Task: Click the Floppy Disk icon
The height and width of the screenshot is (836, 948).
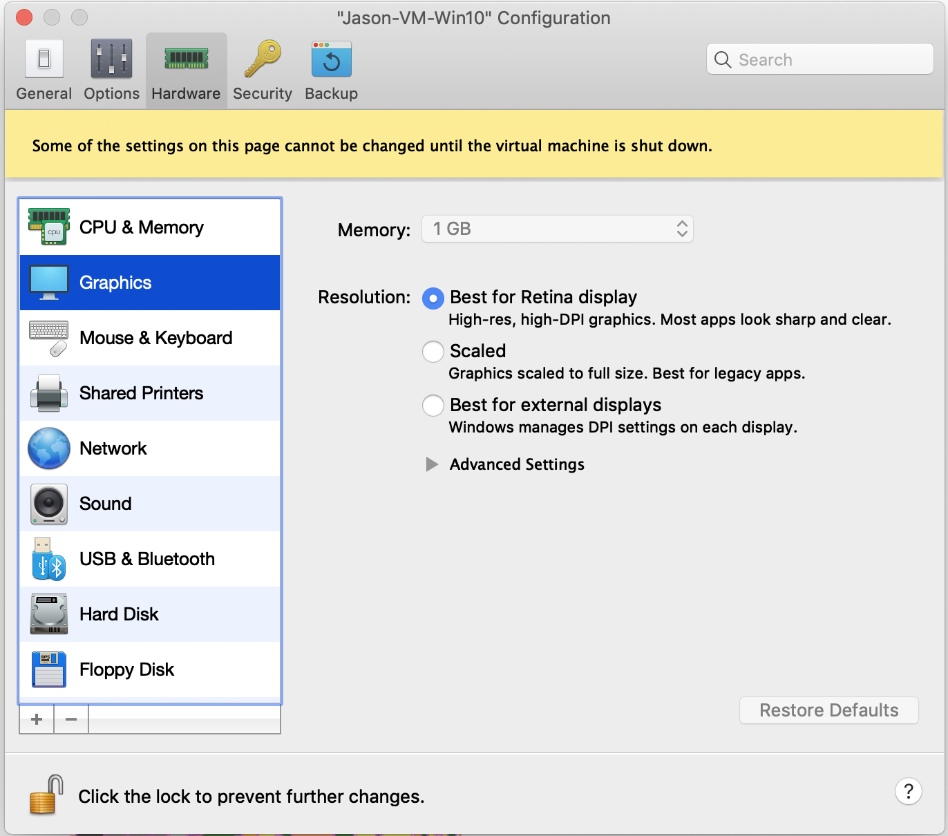Action: 49,669
